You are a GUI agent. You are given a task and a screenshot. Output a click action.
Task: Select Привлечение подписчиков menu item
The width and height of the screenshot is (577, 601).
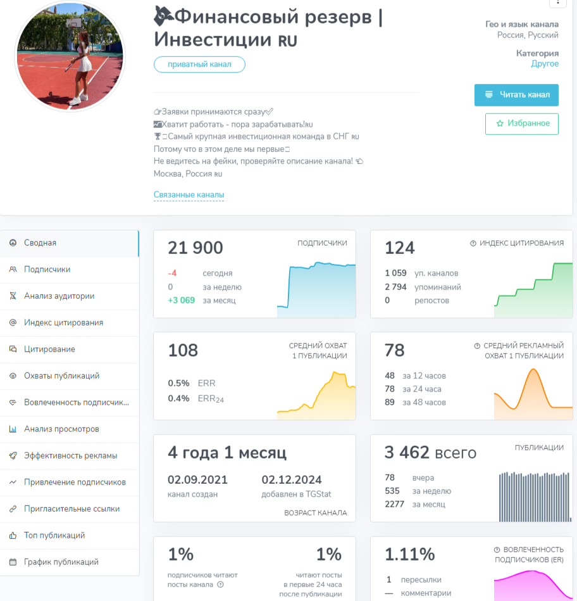click(70, 482)
